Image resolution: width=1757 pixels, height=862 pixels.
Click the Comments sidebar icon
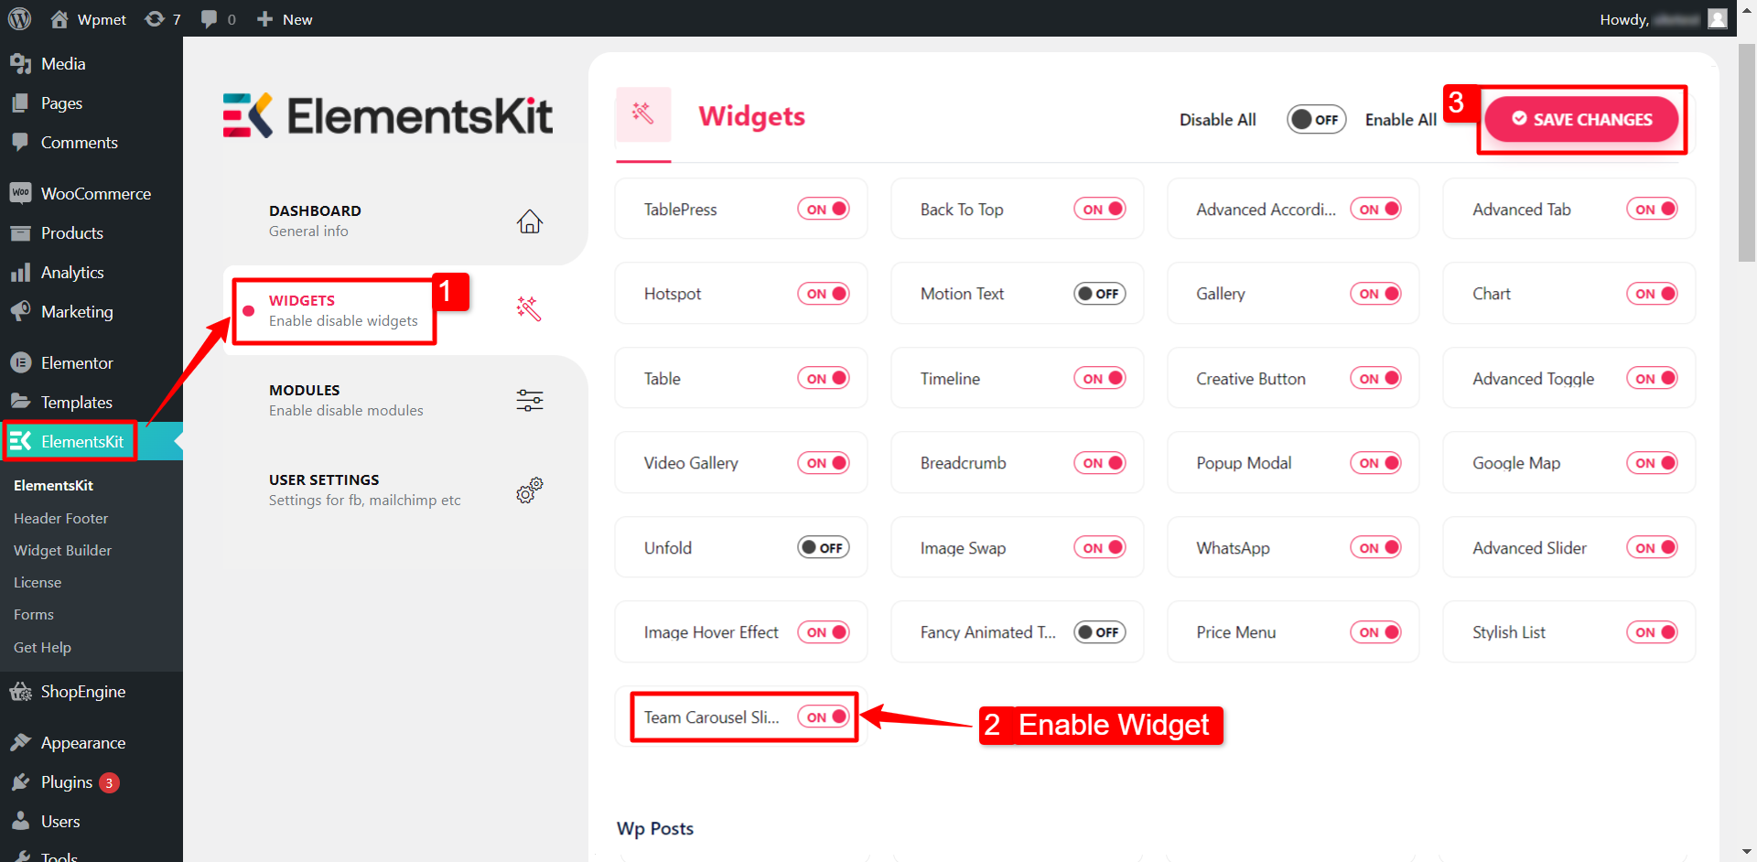pos(20,142)
